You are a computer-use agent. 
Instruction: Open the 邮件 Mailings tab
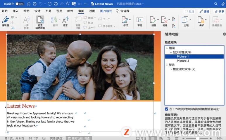(70, 11)
